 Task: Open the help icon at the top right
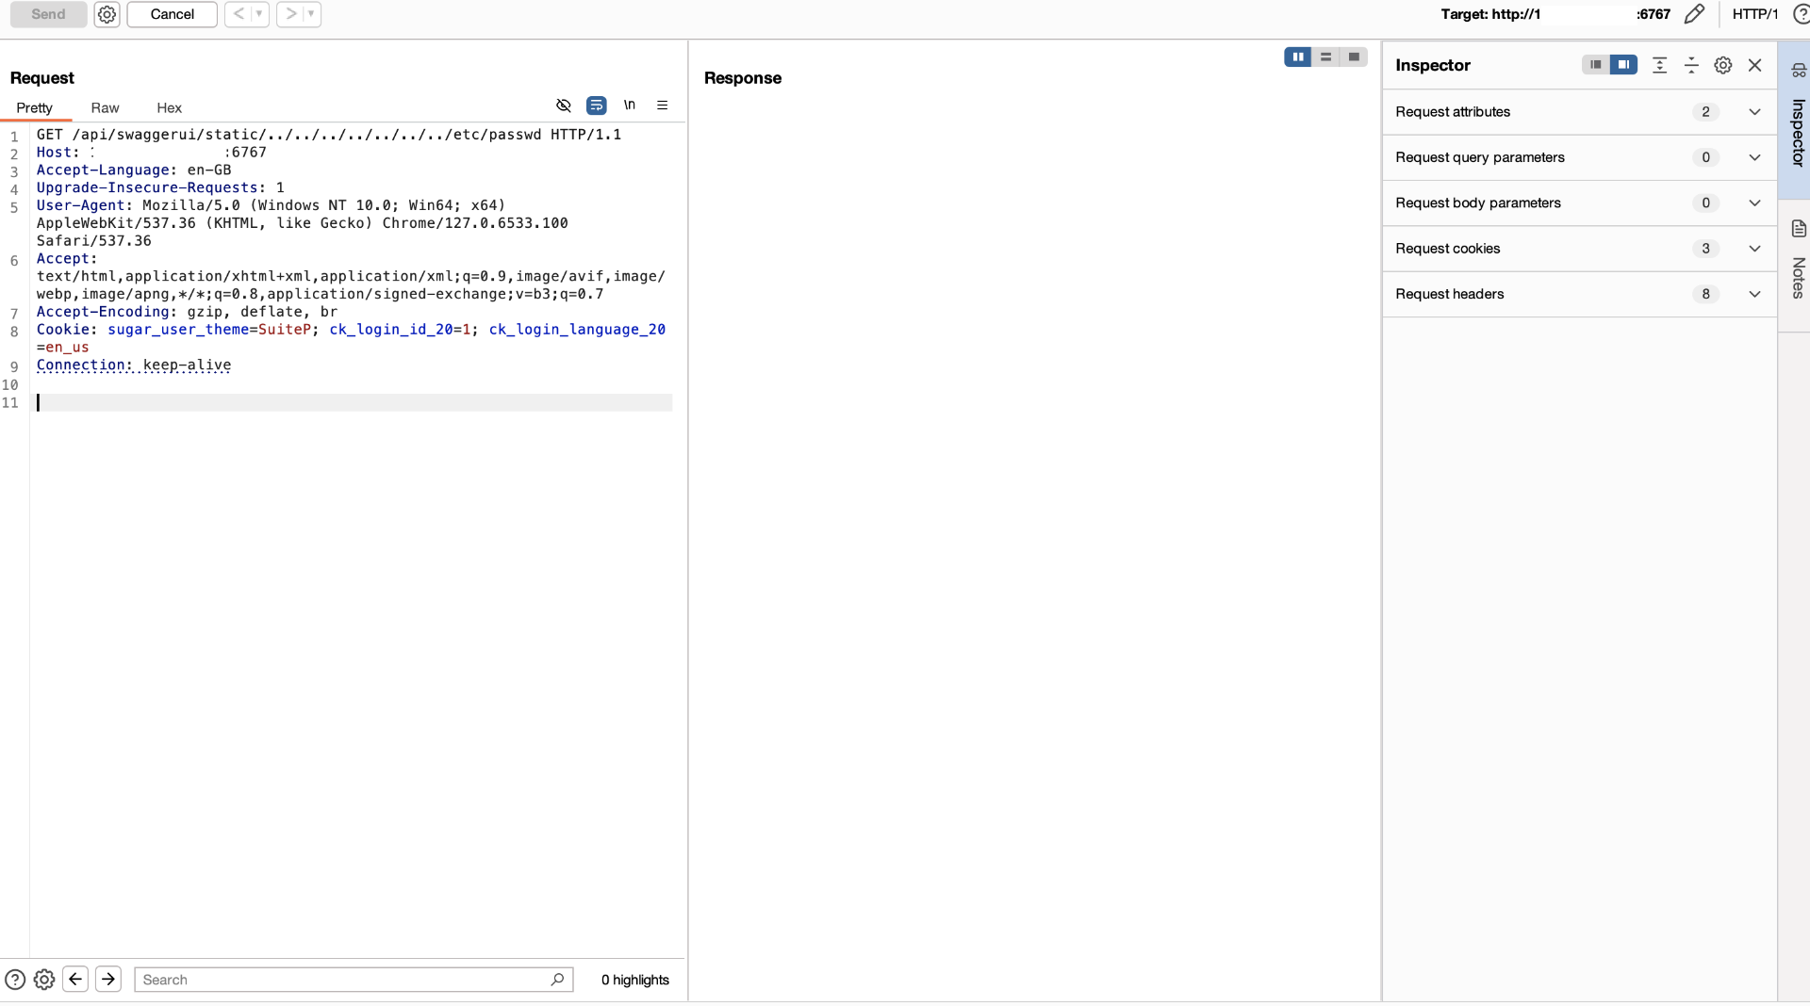pos(1801,14)
